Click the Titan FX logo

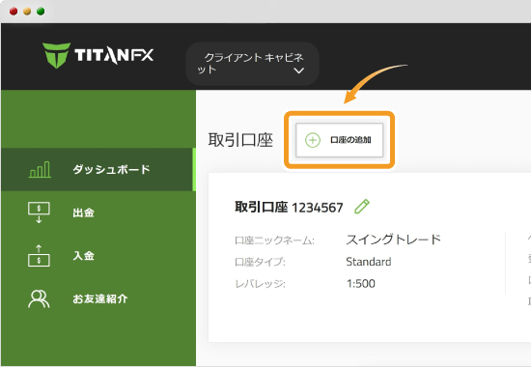pos(98,55)
